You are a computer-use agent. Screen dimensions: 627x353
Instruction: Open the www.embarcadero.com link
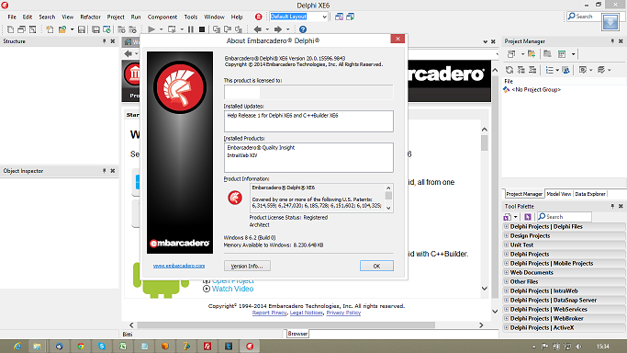pos(179,266)
